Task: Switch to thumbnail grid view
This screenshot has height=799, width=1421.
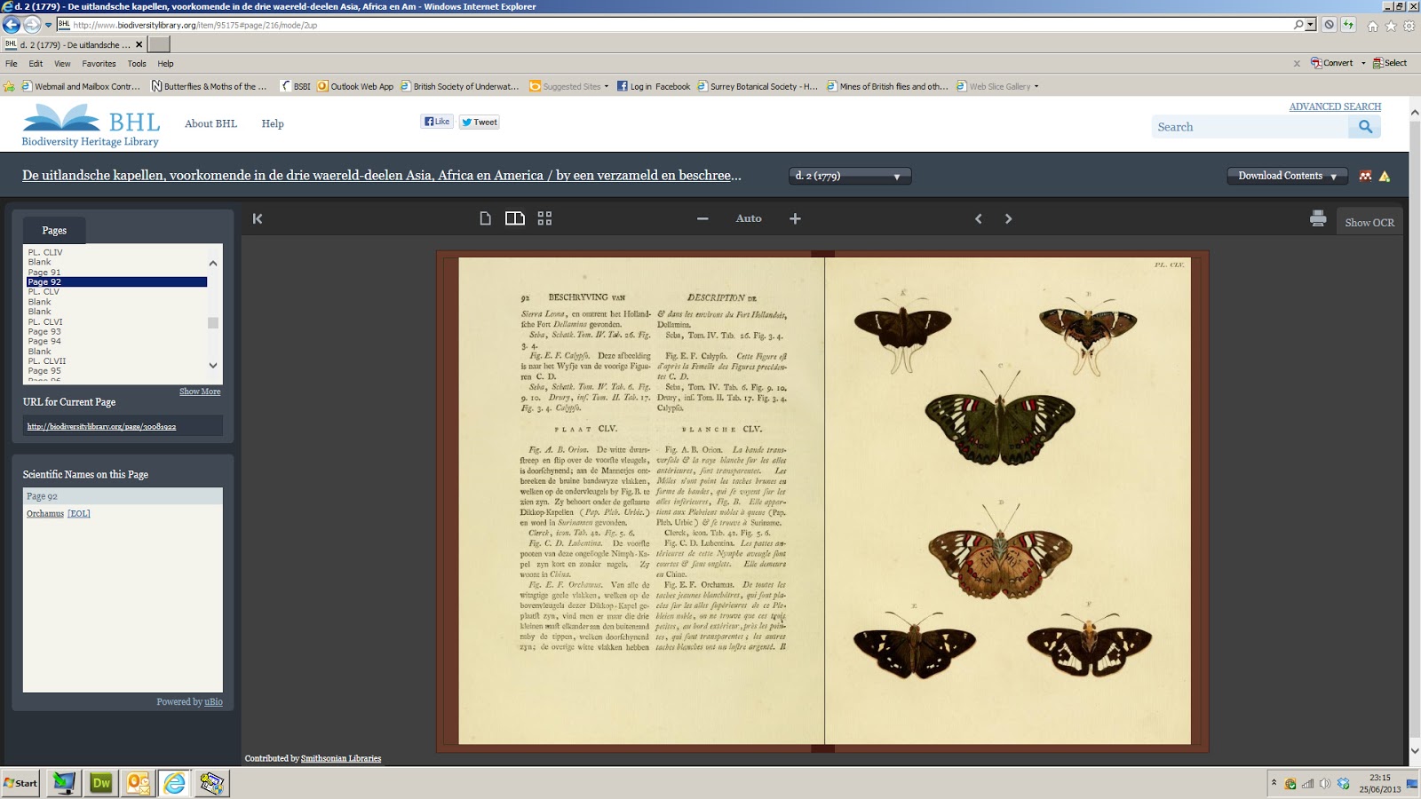Action: [x=544, y=218]
